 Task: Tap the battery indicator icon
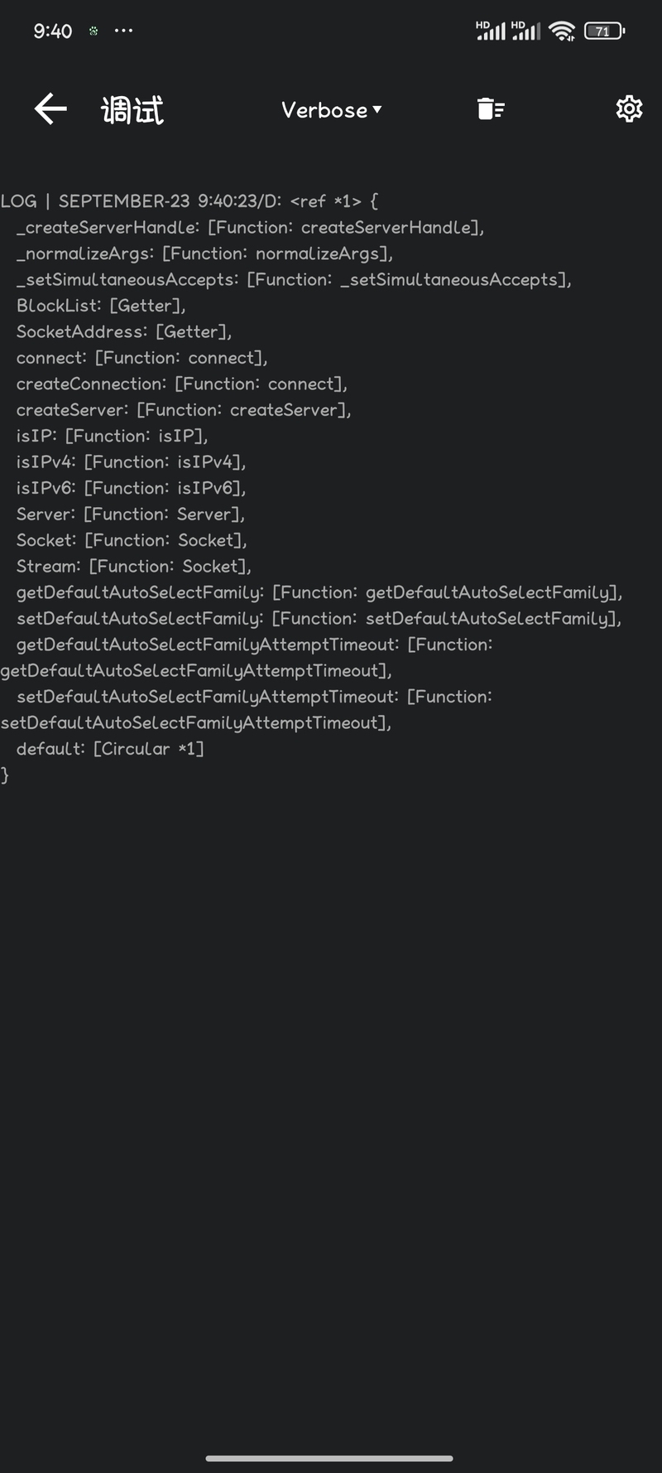(605, 31)
